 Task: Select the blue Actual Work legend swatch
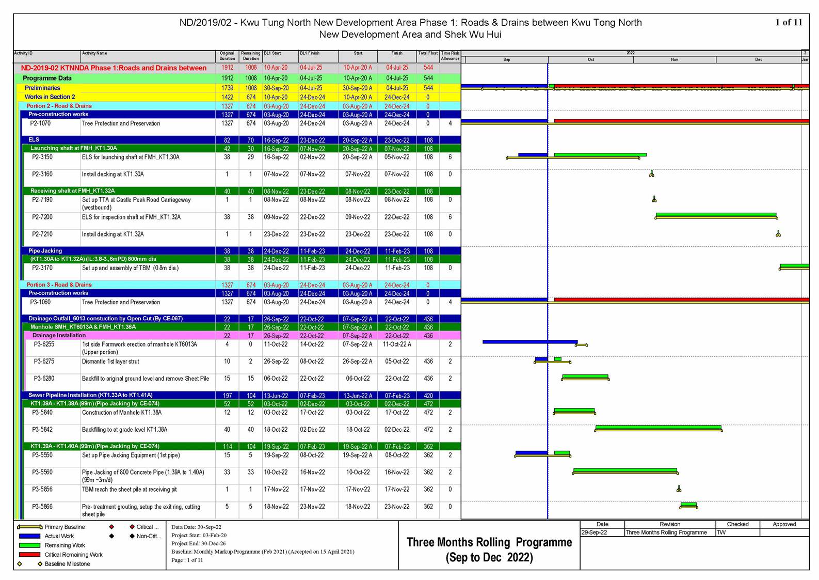coord(29,536)
